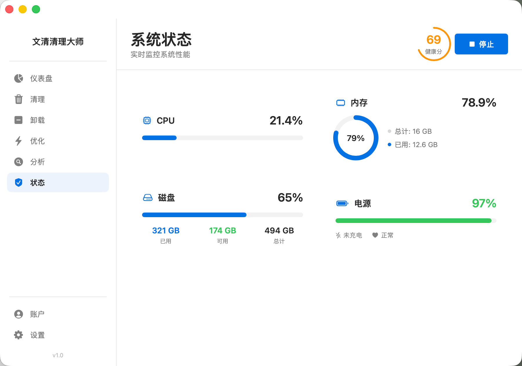
Task: Click the account person icon
Action: point(19,314)
